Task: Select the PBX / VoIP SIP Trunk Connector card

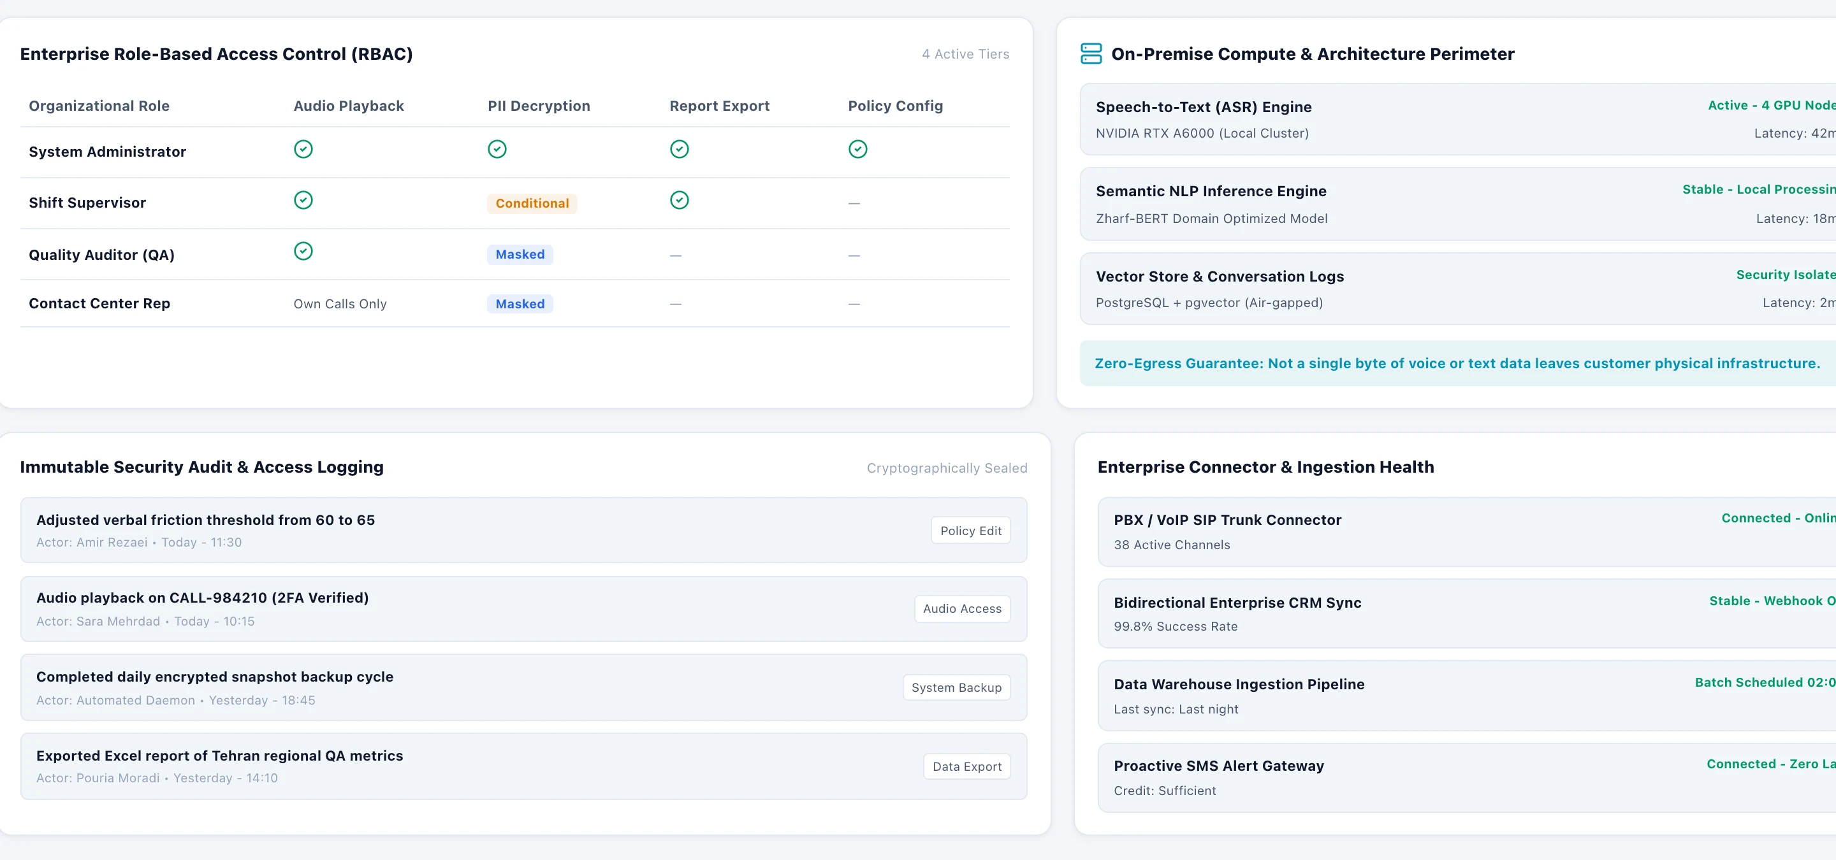Action: click(1467, 532)
